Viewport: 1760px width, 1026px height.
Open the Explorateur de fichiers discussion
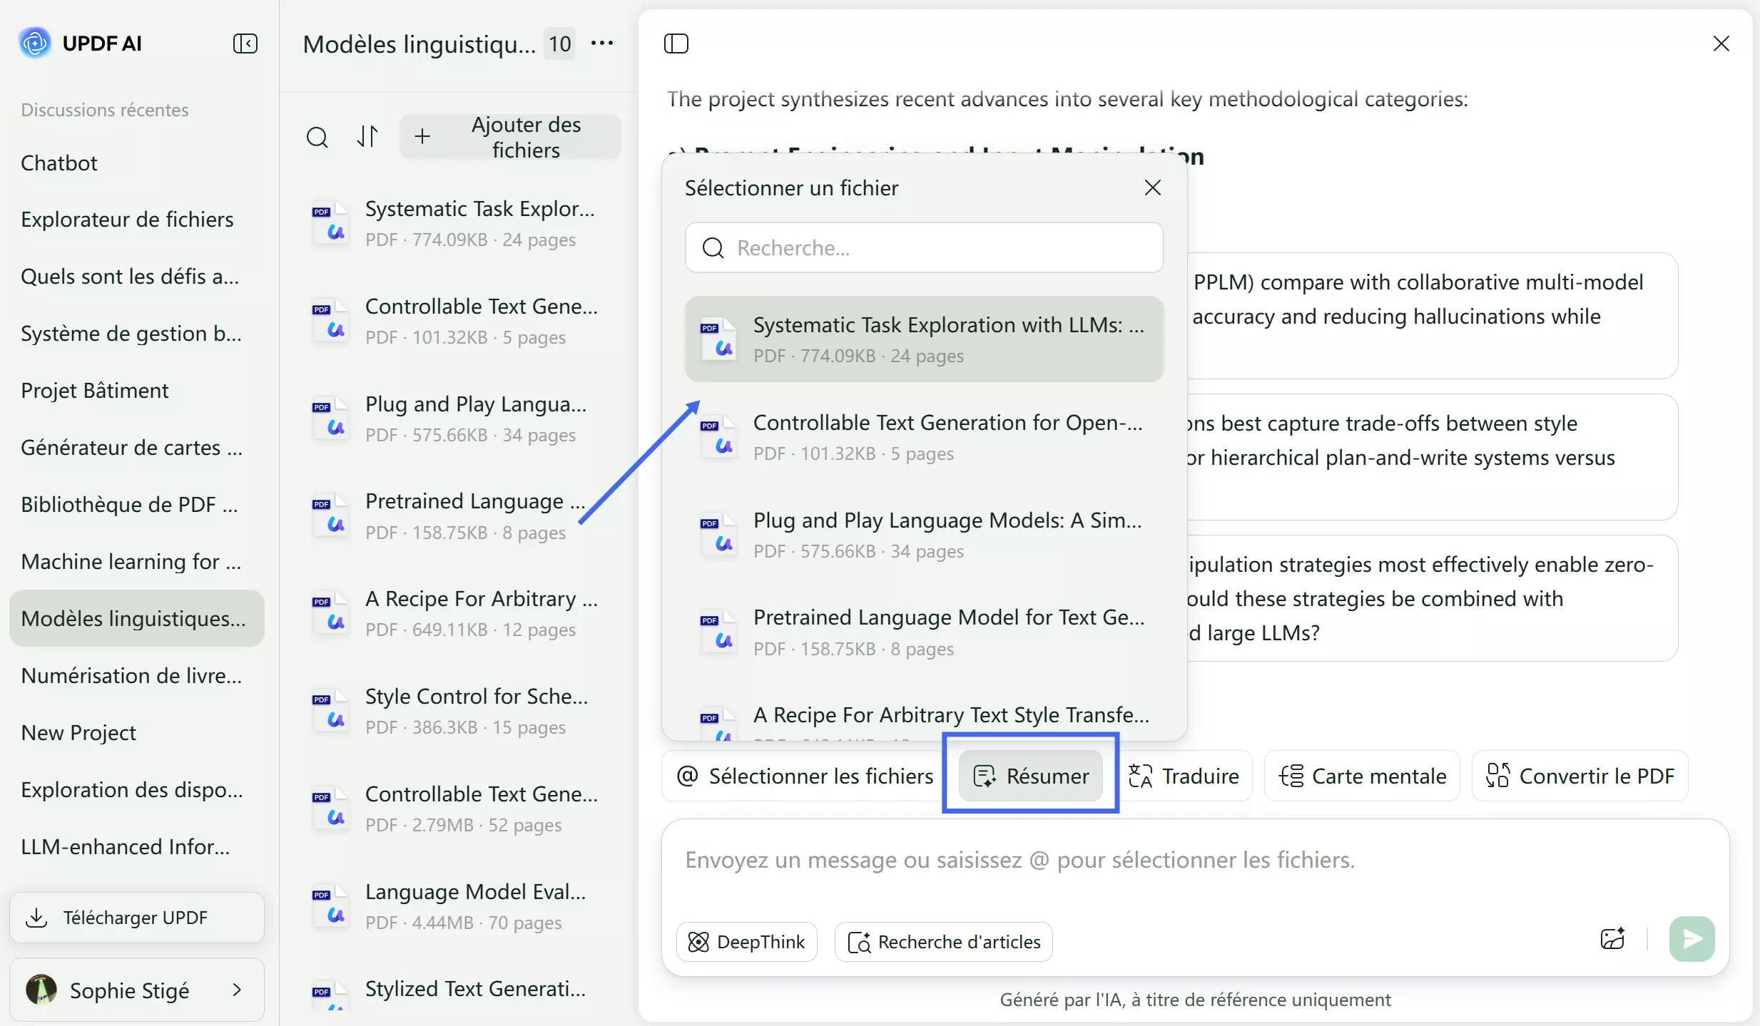click(x=127, y=220)
